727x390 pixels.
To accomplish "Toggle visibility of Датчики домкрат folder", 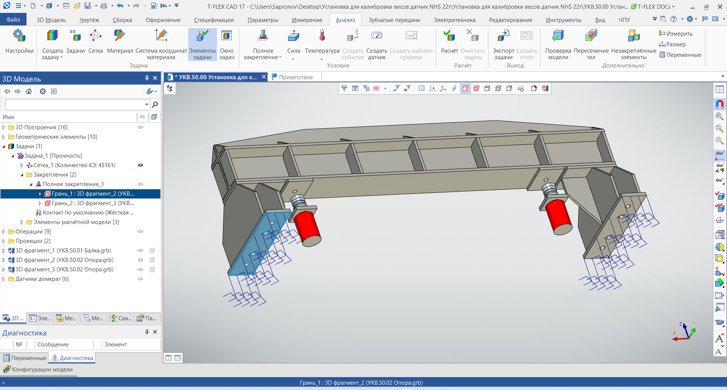I will (x=140, y=279).
